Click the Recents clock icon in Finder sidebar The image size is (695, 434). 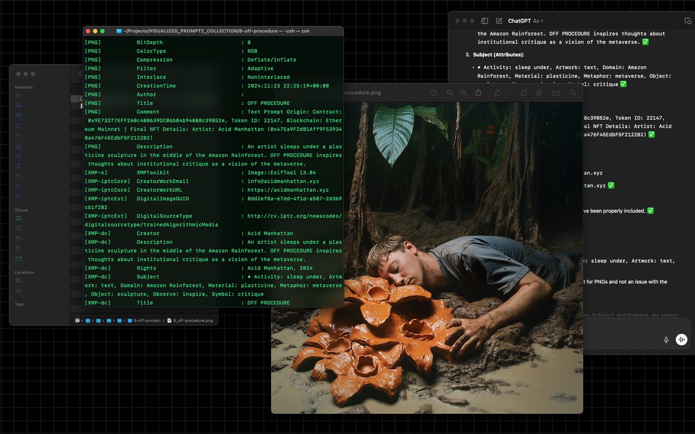[19, 95]
